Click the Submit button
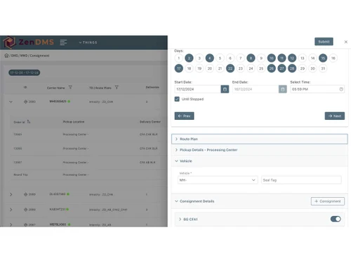Image resolution: width=351 pixels, height=263 pixels. click(324, 41)
